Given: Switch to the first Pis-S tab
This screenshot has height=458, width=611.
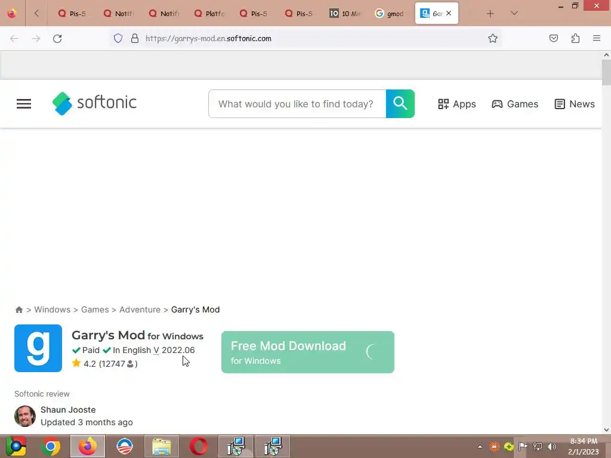Looking at the screenshot, I should [x=72, y=13].
